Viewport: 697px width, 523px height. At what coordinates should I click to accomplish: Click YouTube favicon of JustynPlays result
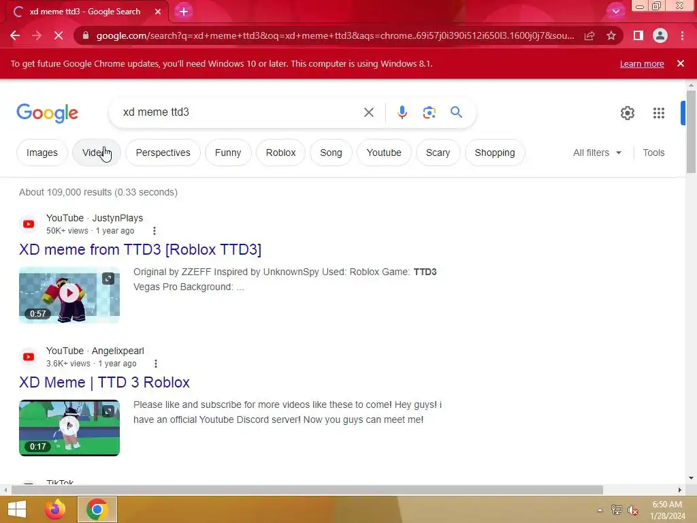pyautogui.click(x=29, y=224)
